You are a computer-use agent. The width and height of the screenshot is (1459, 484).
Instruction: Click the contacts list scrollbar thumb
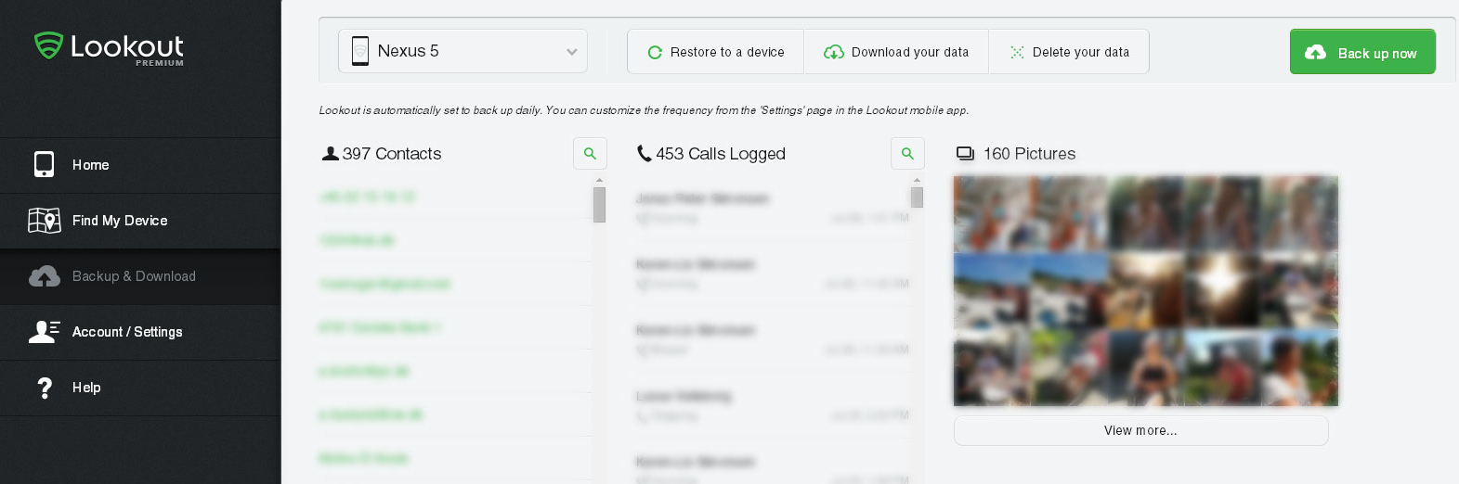(599, 205)
